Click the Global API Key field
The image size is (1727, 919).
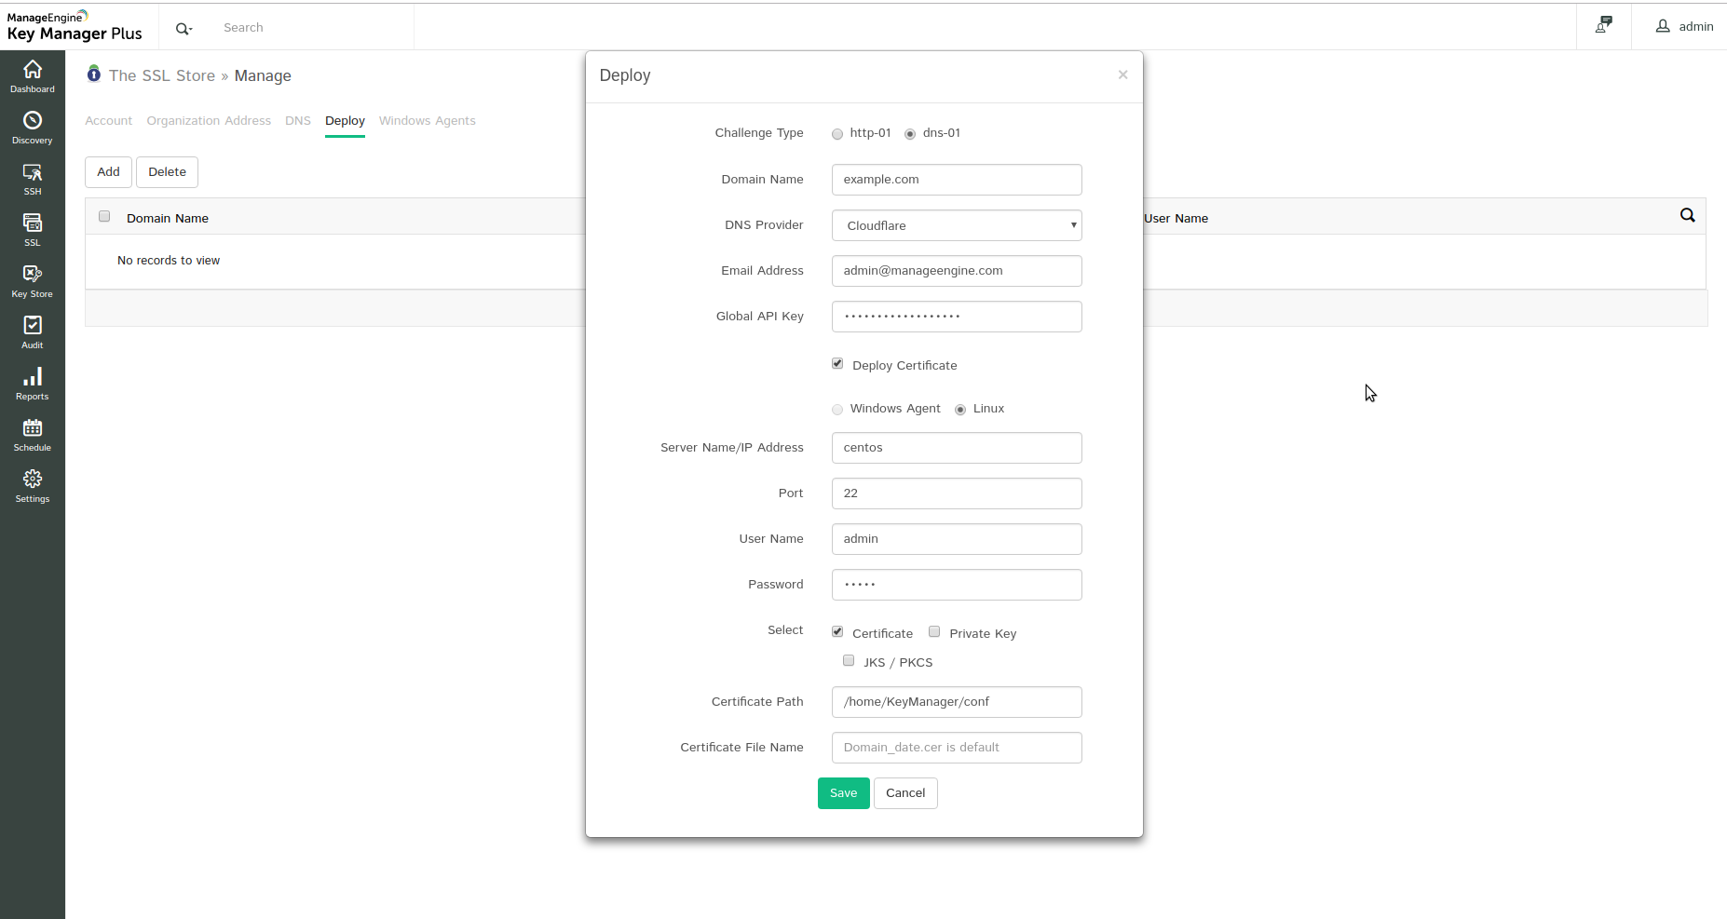957,317
